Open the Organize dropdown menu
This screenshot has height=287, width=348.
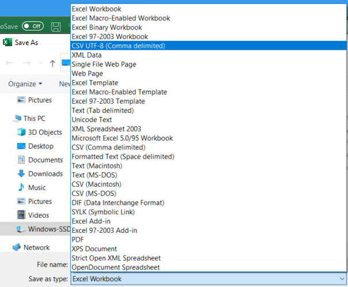pyautogui.click(x=25, y=84)
